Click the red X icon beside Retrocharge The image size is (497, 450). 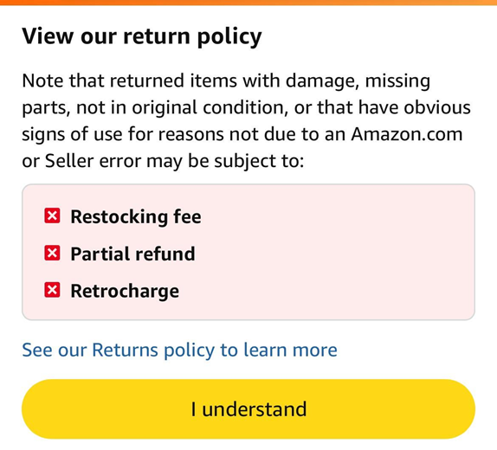(52, 290)
